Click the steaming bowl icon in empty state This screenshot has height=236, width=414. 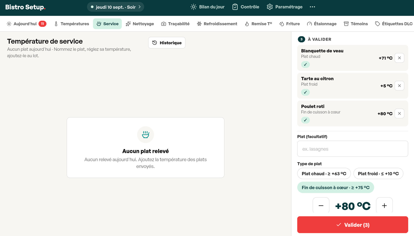[145, 135]
